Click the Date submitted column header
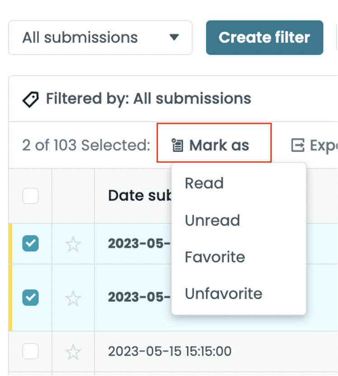Screen dimensions: 338x376 138,196
